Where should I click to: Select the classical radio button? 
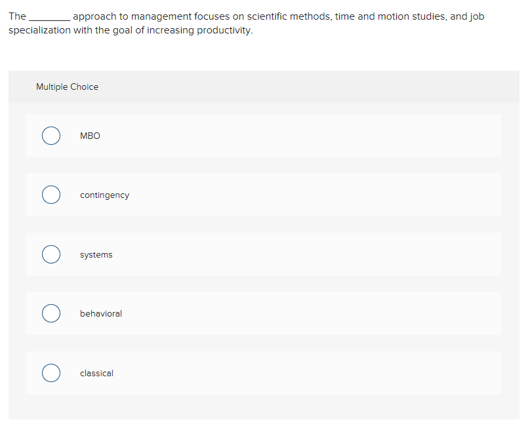point(51,372)
